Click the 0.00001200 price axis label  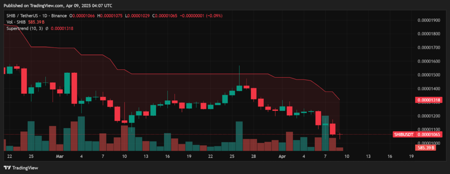(429, 116)
